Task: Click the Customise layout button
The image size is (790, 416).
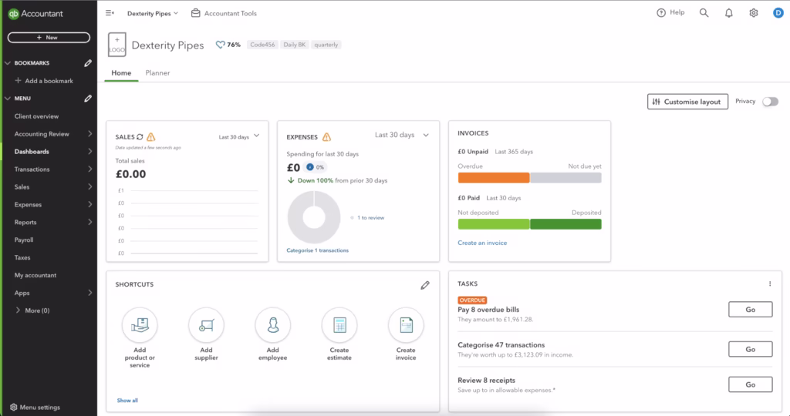Action: [687, 102]
